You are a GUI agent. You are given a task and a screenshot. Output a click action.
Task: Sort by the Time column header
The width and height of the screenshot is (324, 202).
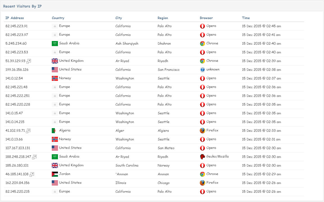[x=246, y=18]
